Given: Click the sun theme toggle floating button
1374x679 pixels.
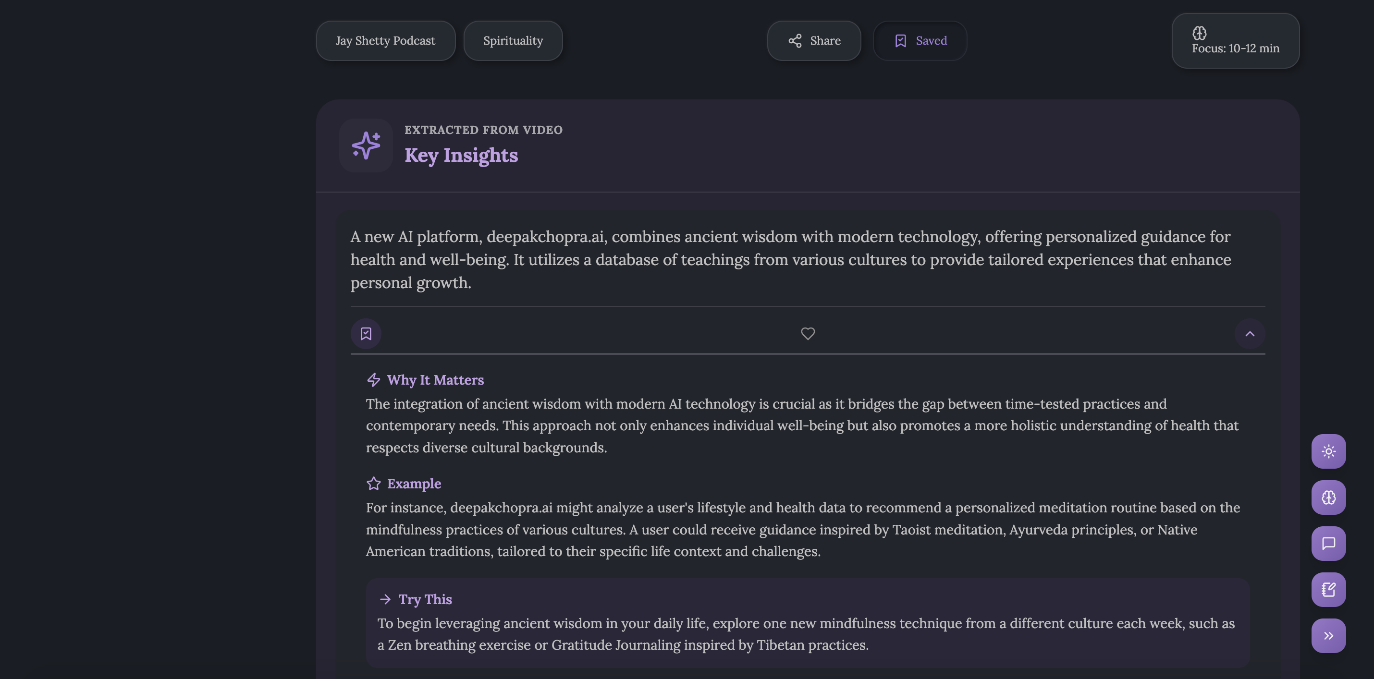Looking at the screenshot, I should click(x=1328, y=451).
